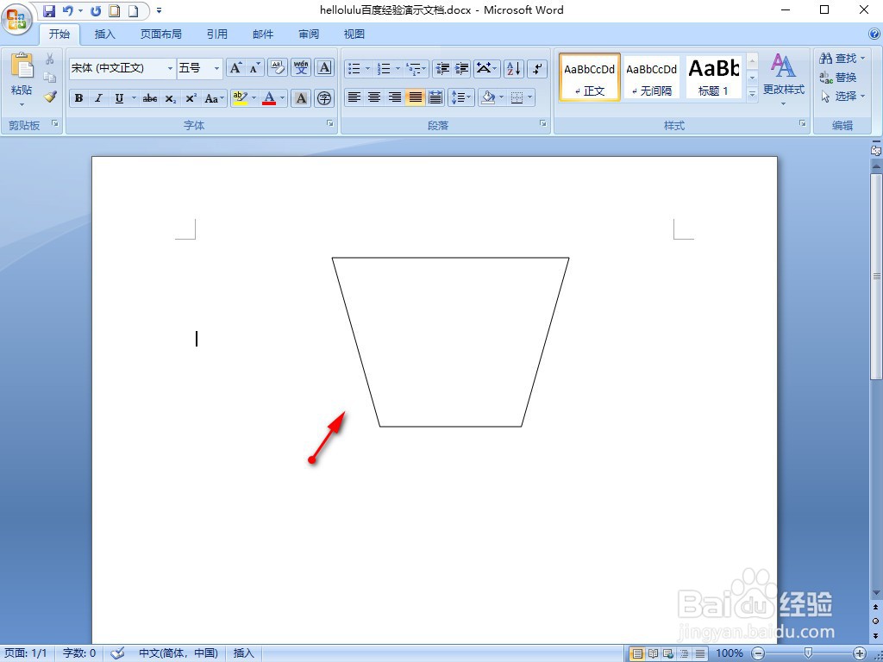Toggle italic formatting

pyautogui.click(x=98, y=98)
